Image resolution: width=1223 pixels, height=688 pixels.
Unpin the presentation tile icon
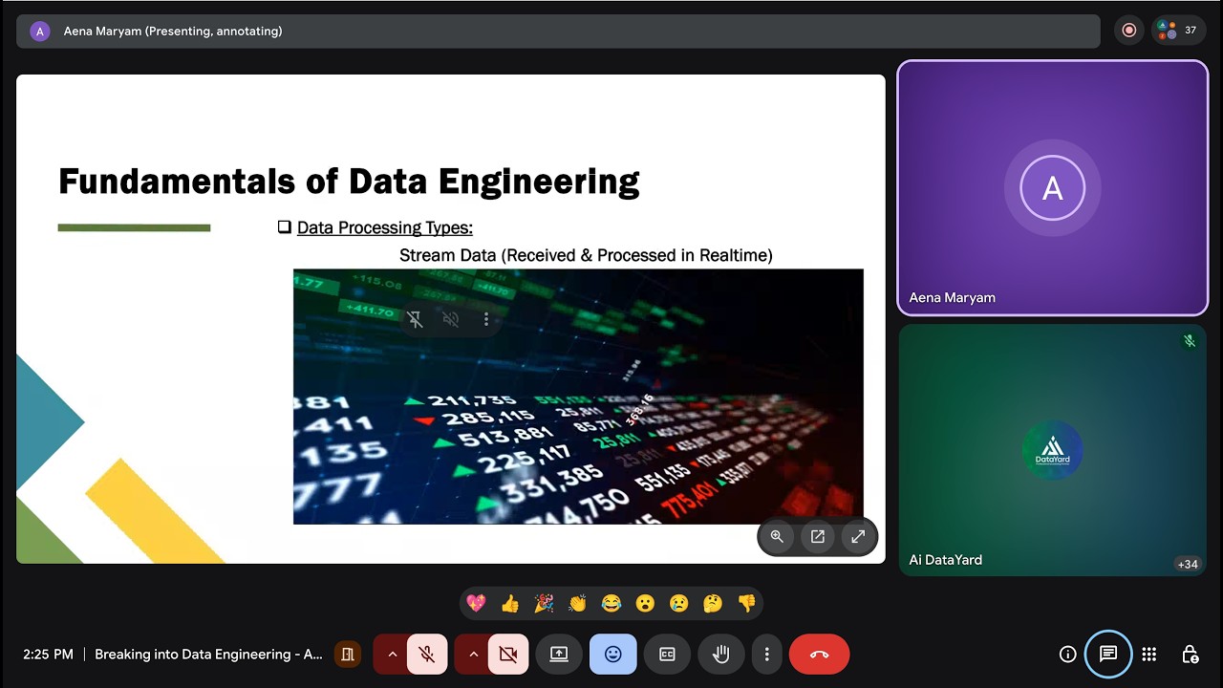tap(415, 319)
